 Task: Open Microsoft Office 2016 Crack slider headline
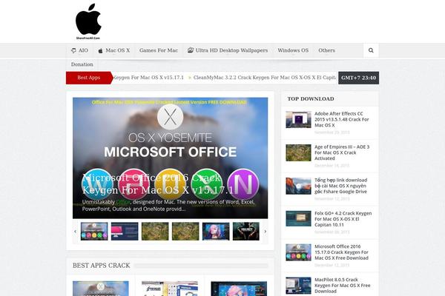(158, 184)
